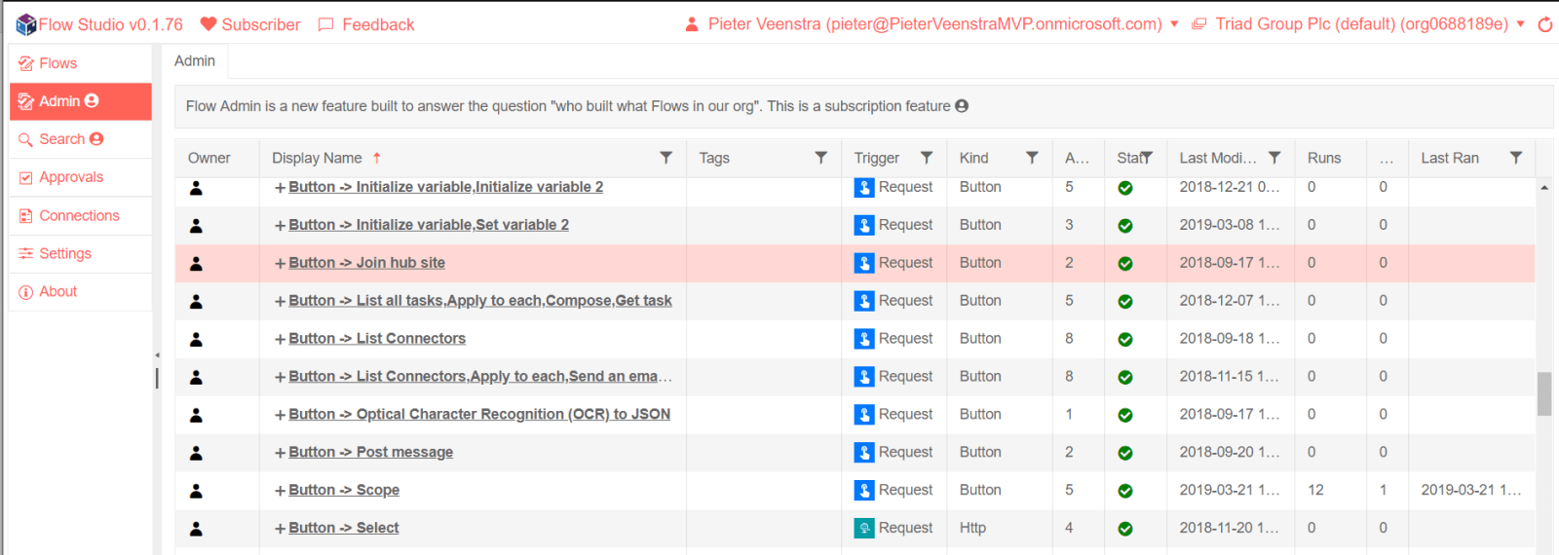The width and height of the screenshot is (1559, 555).
Task: Click runs count 12 in Scope row
Action: click(1315, 490)
